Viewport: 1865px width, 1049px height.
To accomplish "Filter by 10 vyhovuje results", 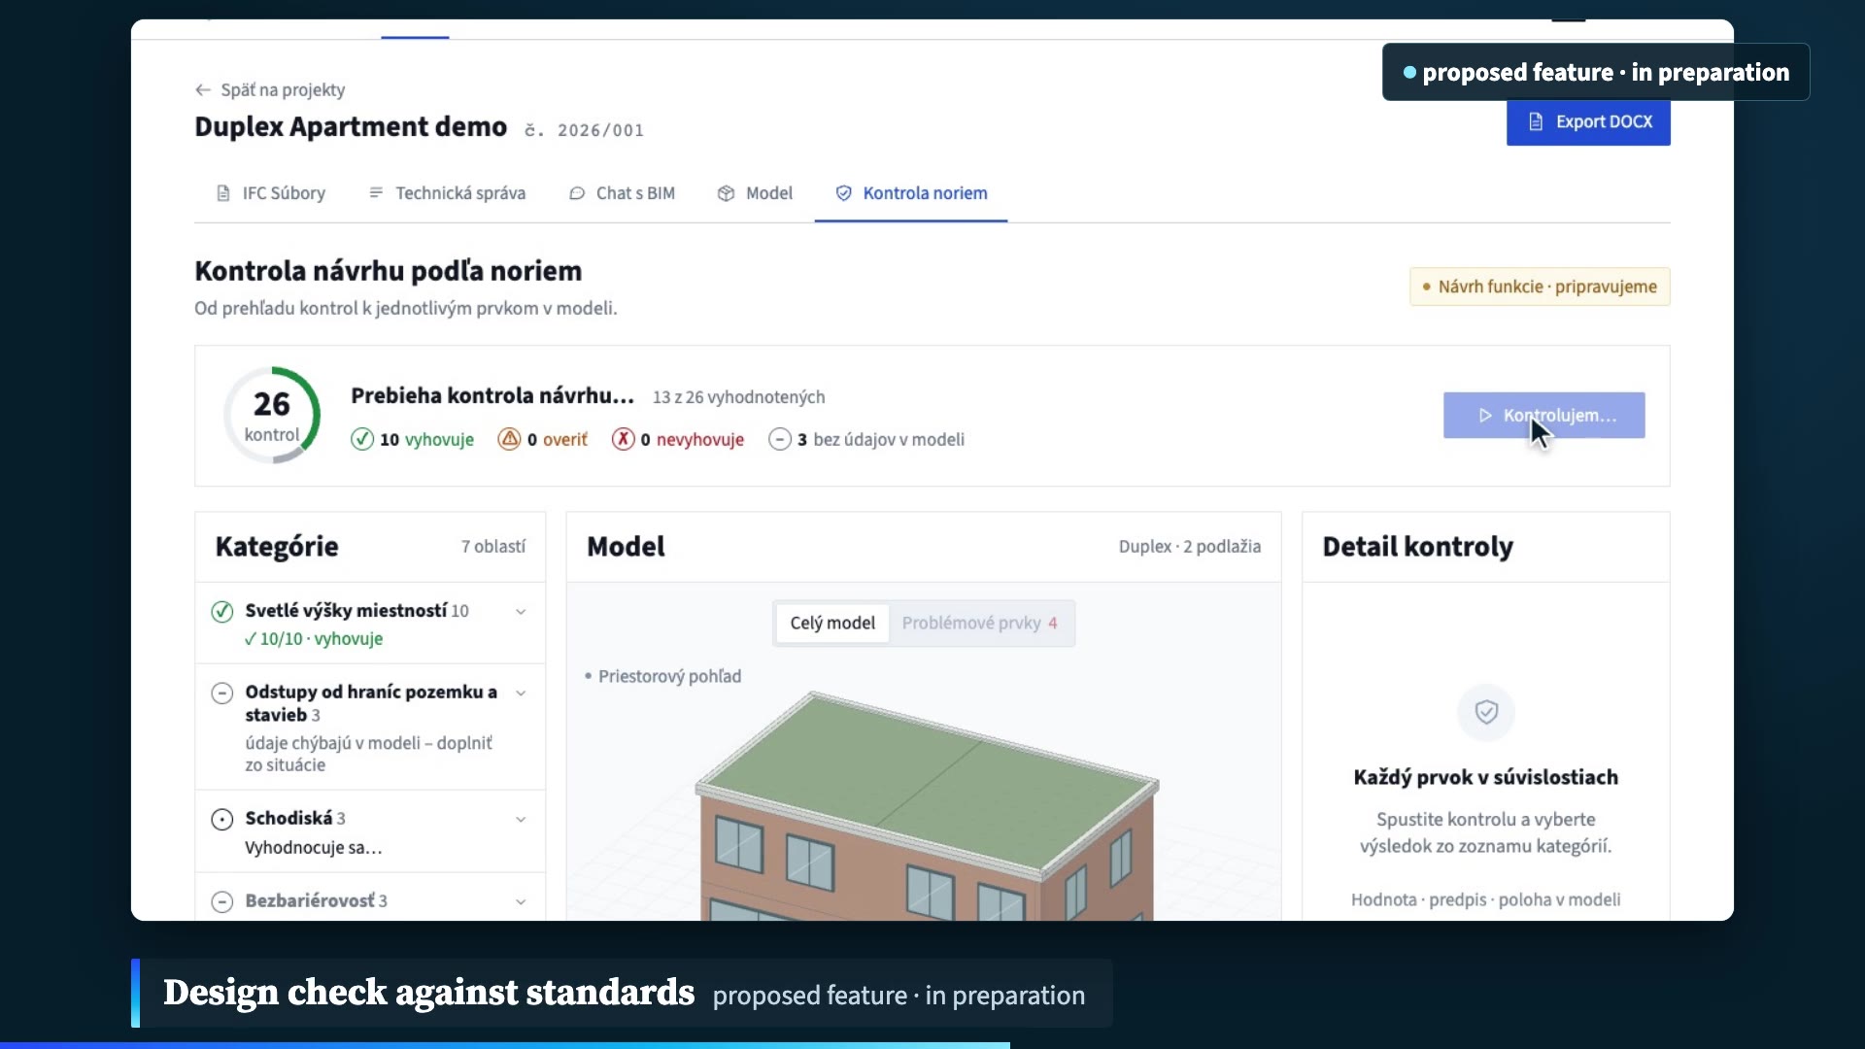I will [413, 439].
